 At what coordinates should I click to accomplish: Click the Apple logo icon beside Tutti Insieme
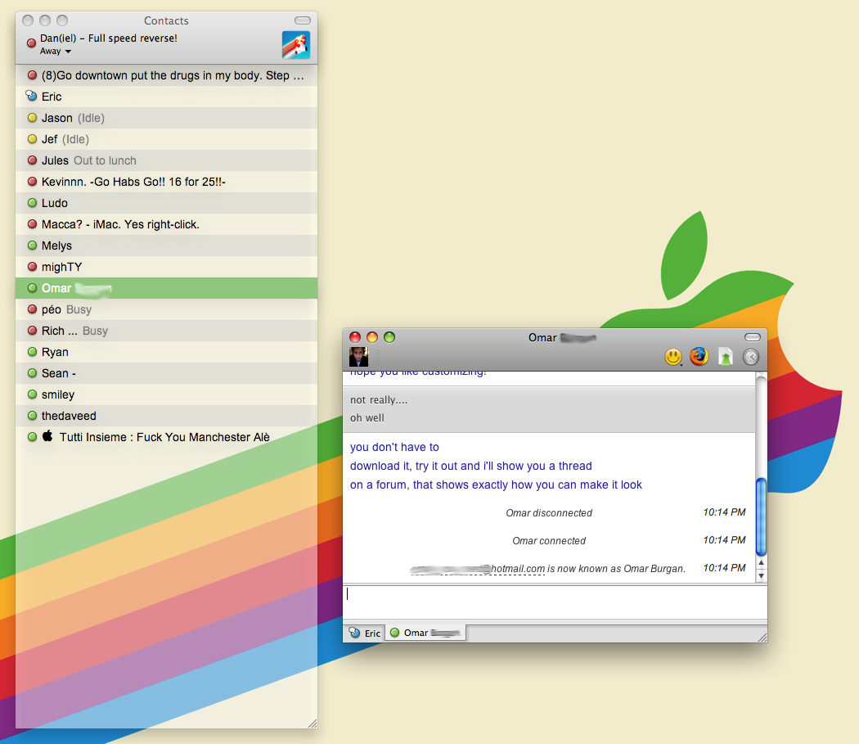point(47,436)
